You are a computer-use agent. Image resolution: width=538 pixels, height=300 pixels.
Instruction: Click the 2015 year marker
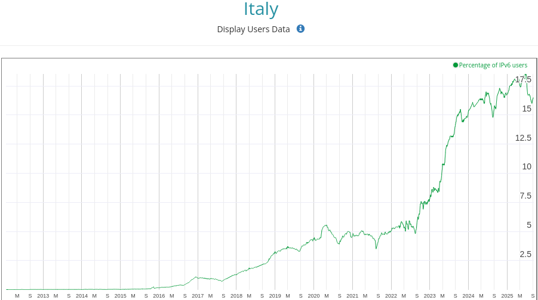pos(120,295)
